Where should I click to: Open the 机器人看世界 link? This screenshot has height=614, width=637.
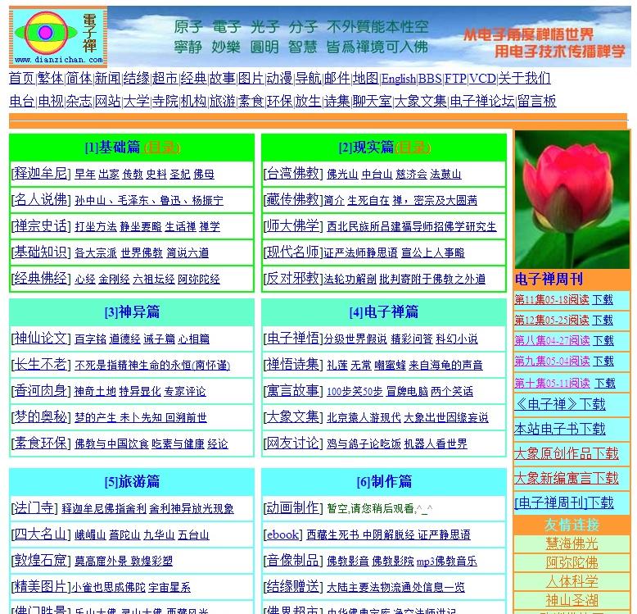[x=436, y=444]
